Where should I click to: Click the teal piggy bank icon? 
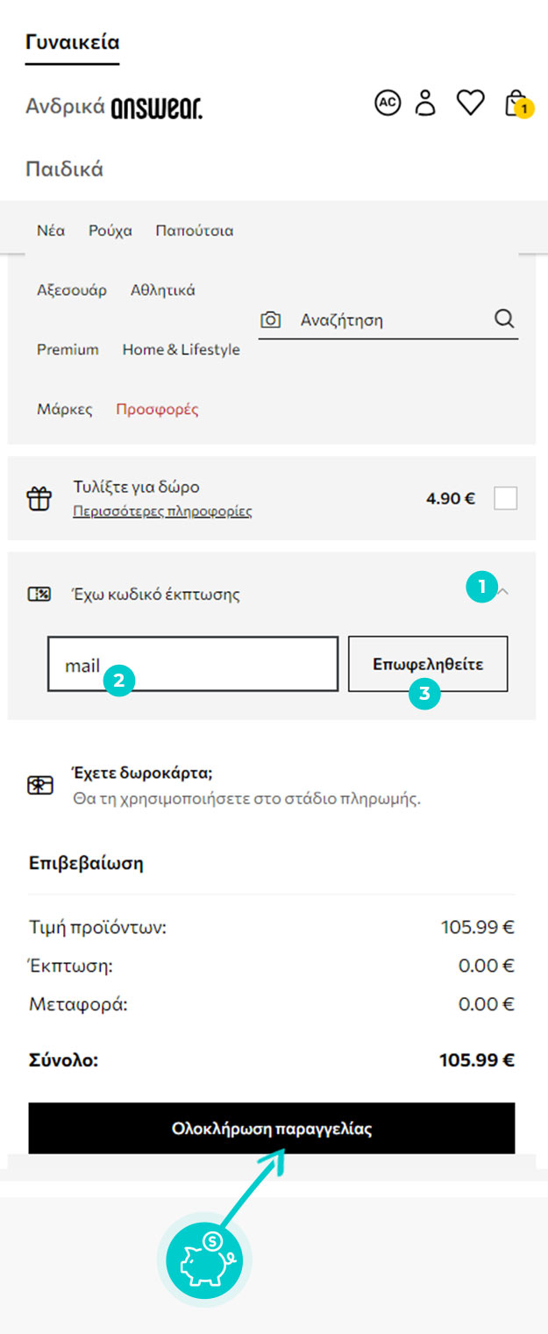[x=204, y=1260]
